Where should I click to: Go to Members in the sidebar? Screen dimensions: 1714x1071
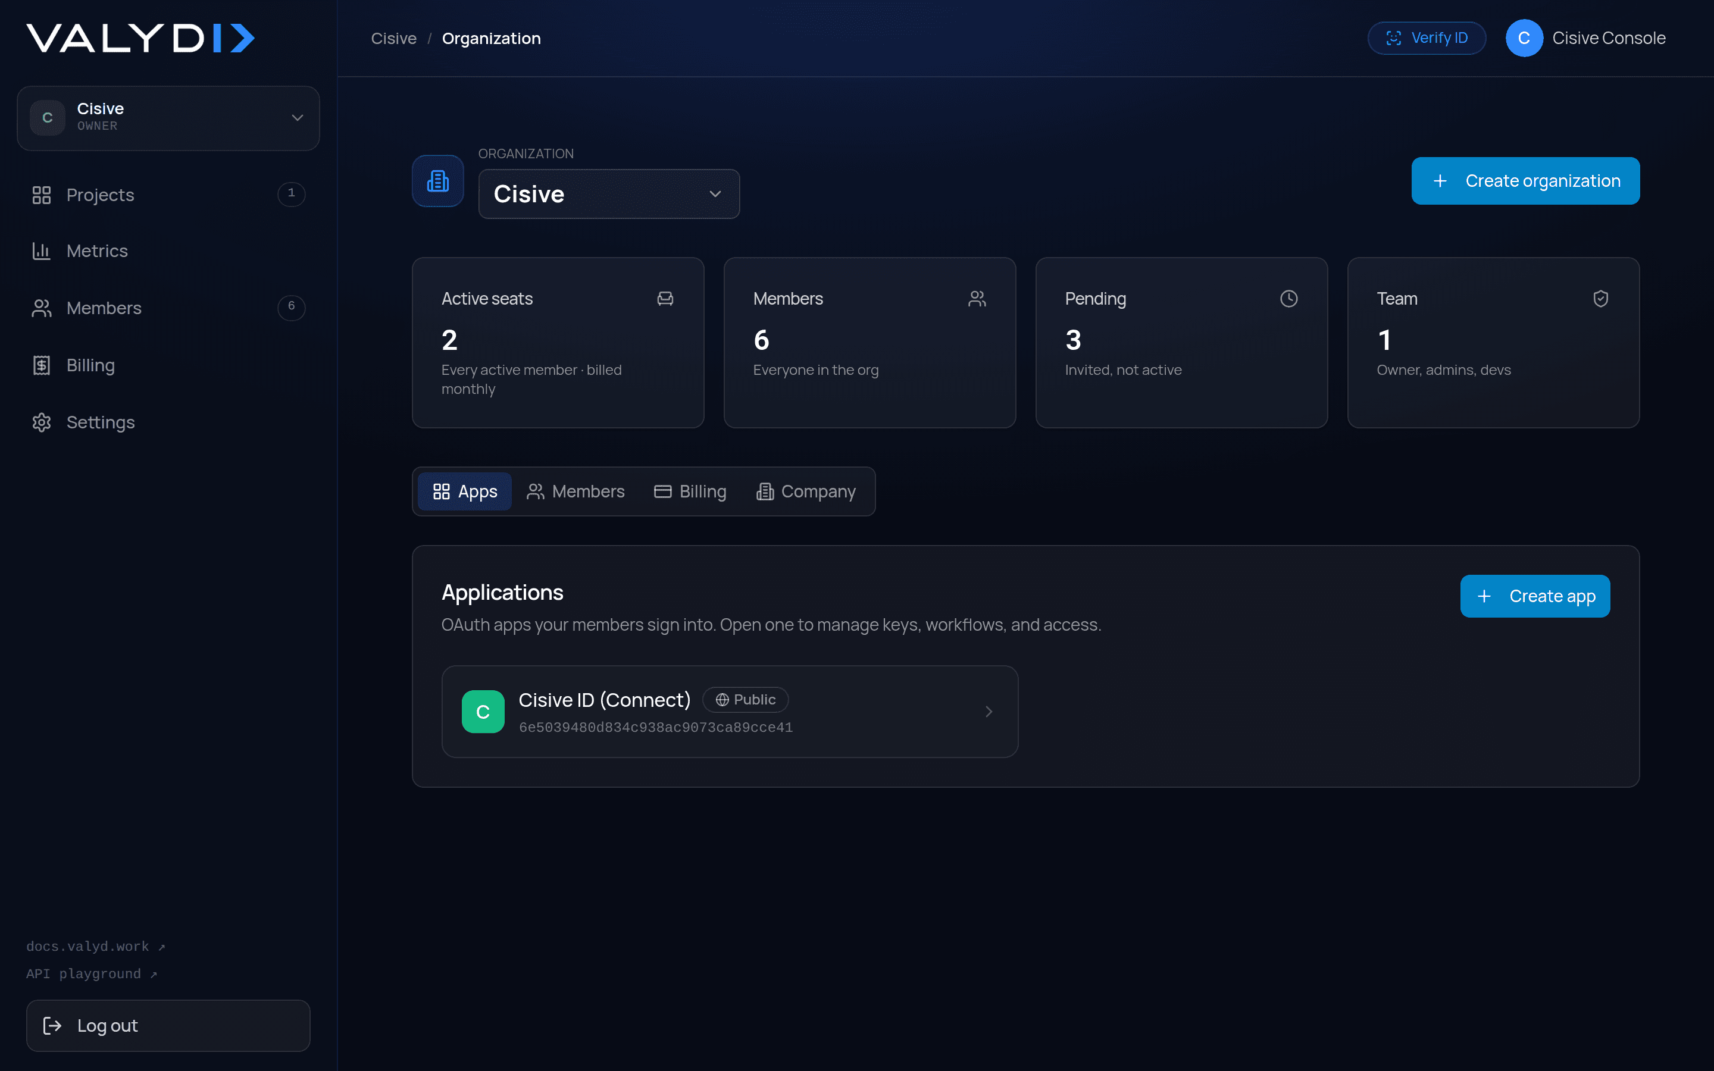coord(168,308)
